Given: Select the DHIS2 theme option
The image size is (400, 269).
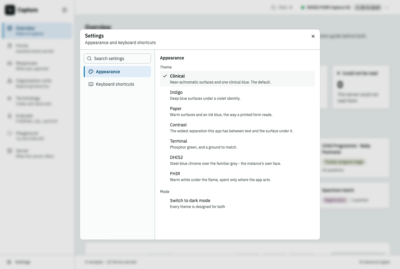Looking at the screenshot, I should coord(237,160).
